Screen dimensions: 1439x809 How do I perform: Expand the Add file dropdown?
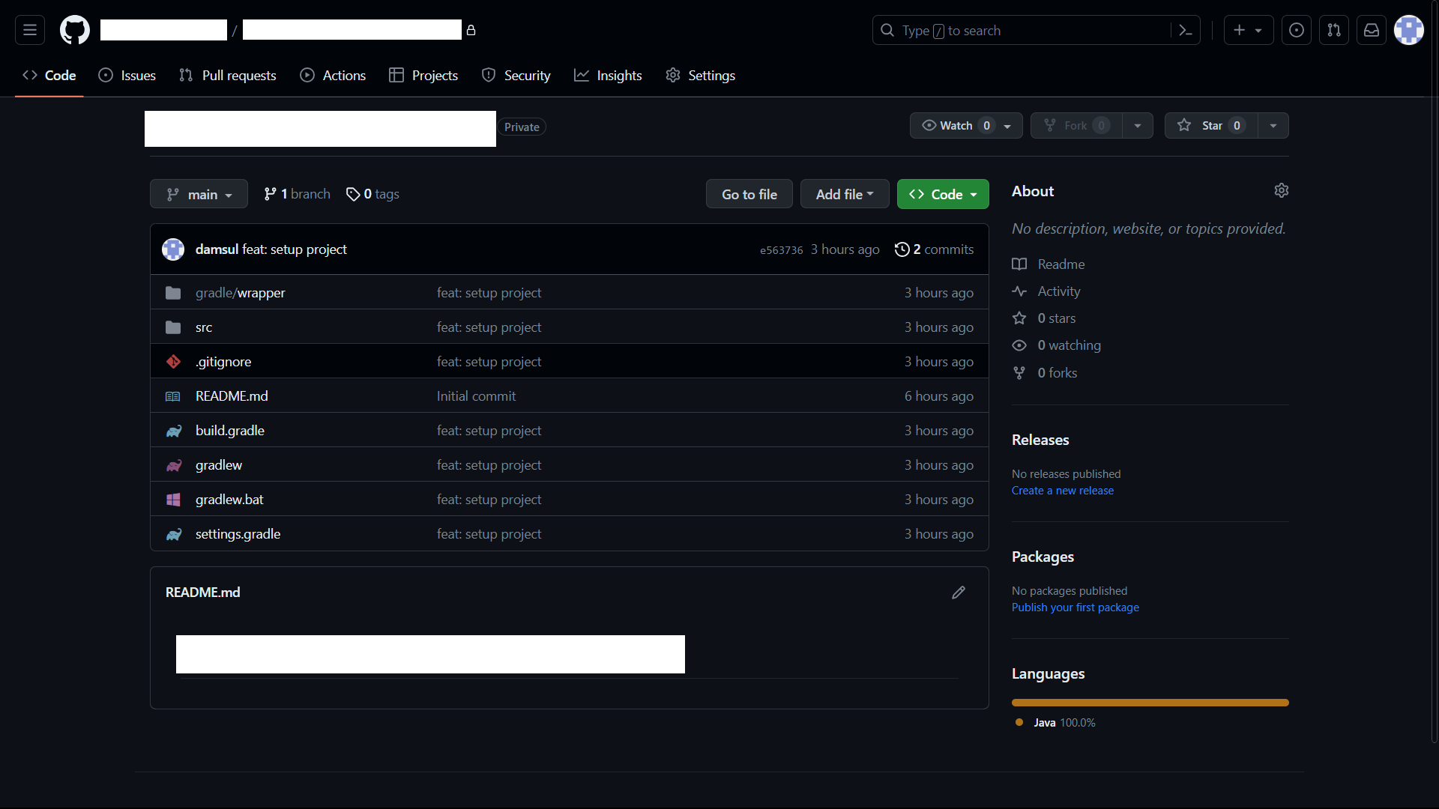pyautogui.click(x=845, y=194)
